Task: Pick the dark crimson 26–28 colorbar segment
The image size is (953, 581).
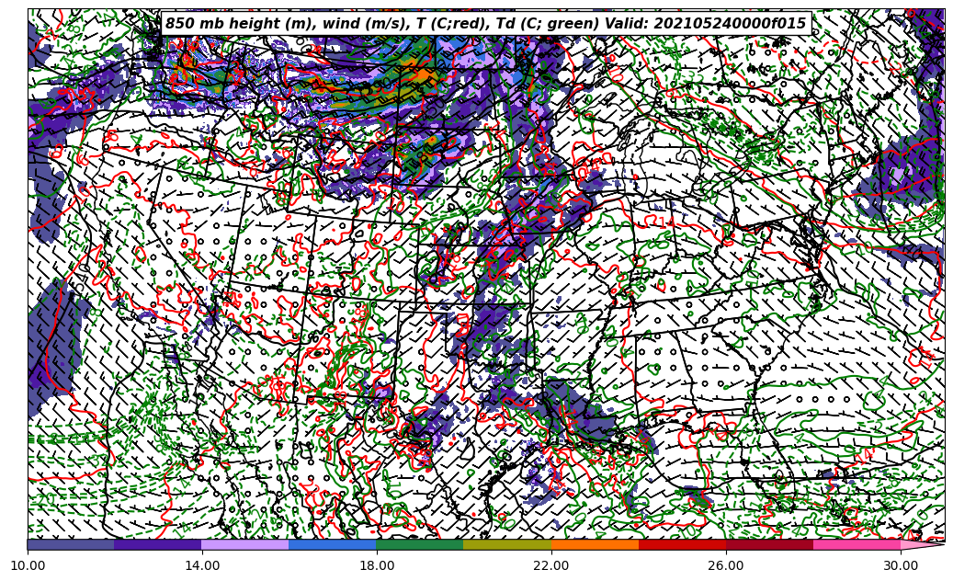Action: [769, 544]
